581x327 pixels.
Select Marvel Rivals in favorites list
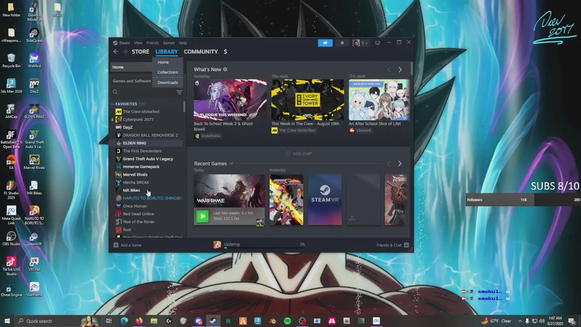click(149, 174)
